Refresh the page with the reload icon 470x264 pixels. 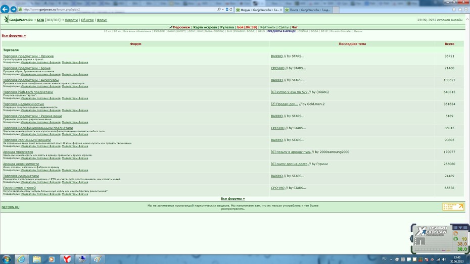coord(231,10)
